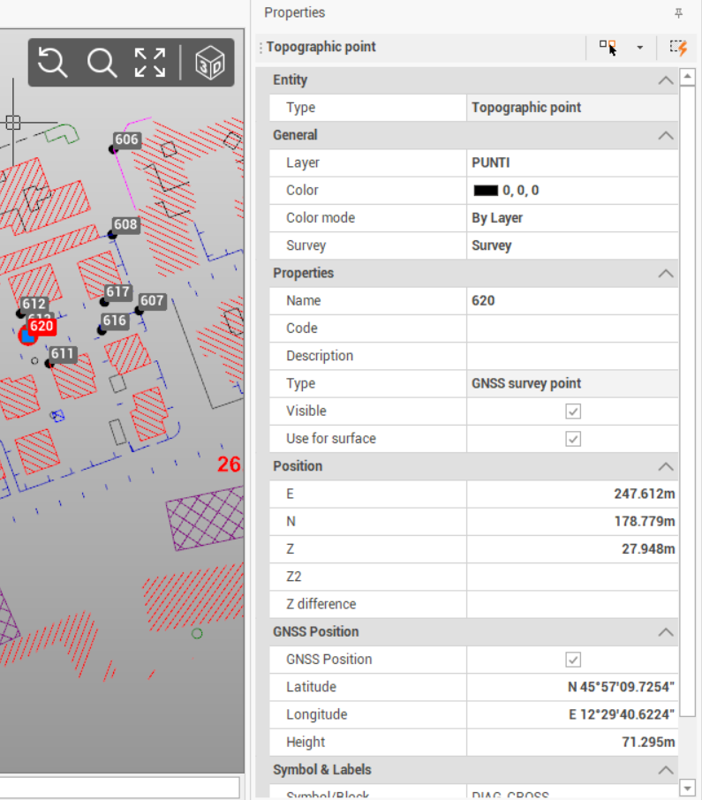Image resolution: width=702 pixels, height=800 pixels.
Task: Collapse the Symbol & Labels section
Action: coord(666,770)
